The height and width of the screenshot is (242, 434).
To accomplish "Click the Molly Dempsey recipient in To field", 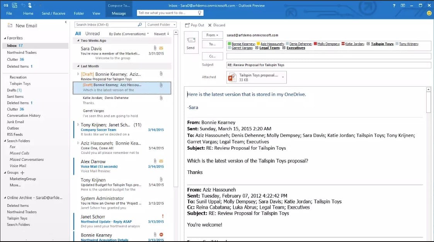I will tap(328, 44).
